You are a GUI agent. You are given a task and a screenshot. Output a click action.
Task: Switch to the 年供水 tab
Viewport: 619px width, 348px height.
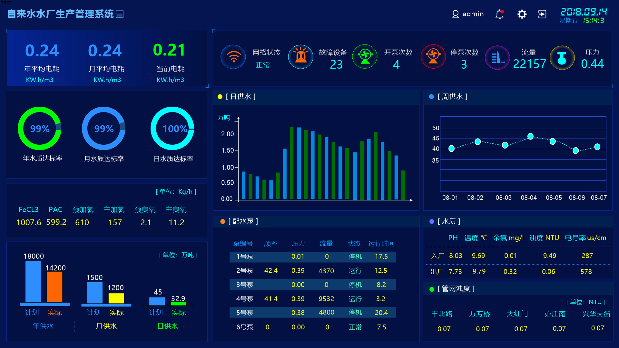(43, 326)
